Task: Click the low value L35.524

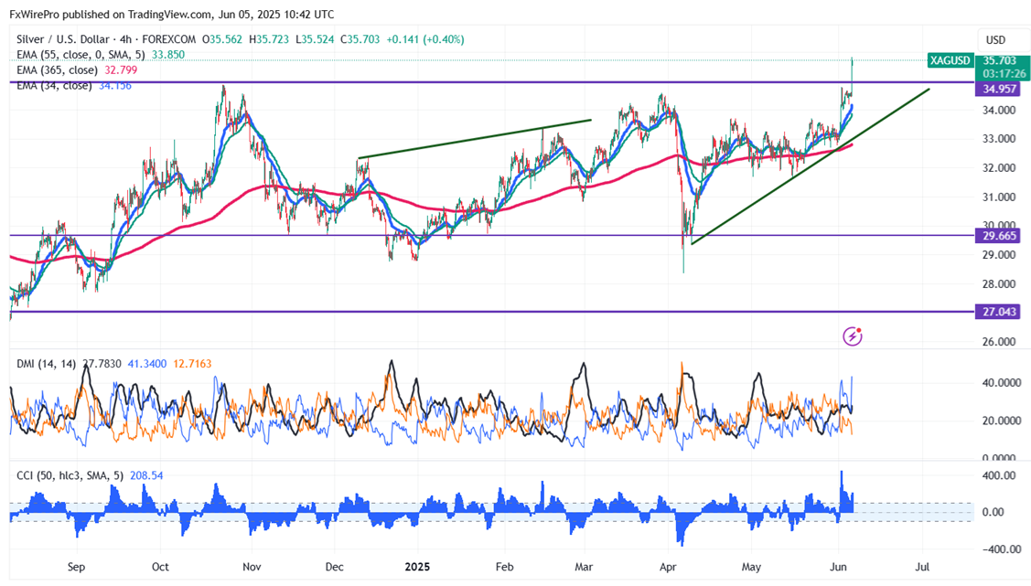Action: (315, 39)
